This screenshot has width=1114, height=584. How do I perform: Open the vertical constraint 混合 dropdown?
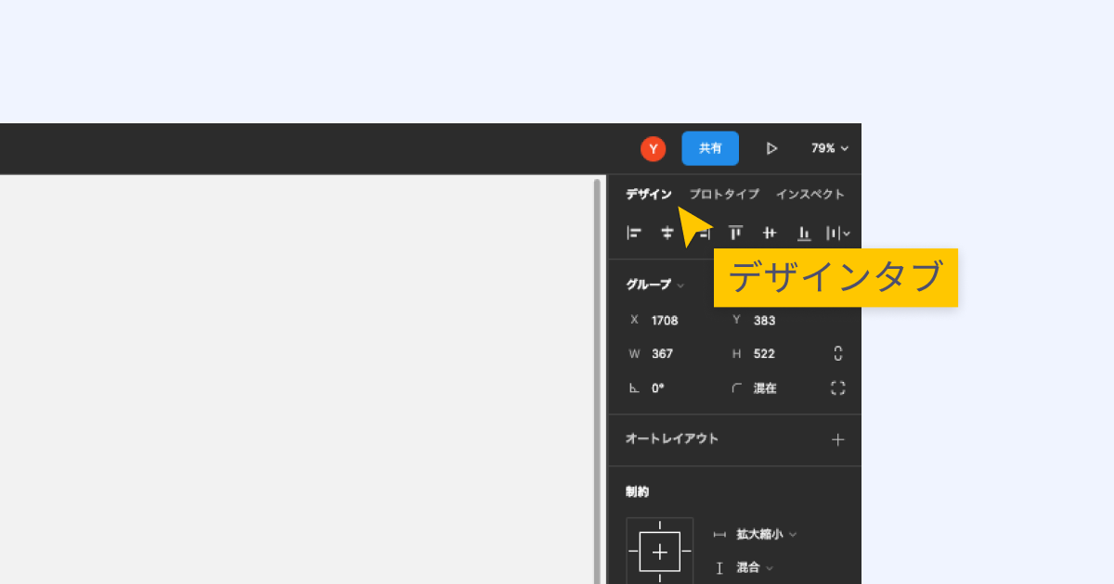click(x=755, y=567)
